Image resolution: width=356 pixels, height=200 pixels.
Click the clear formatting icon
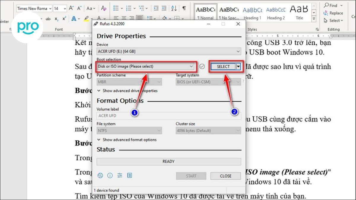click(103, 7)
